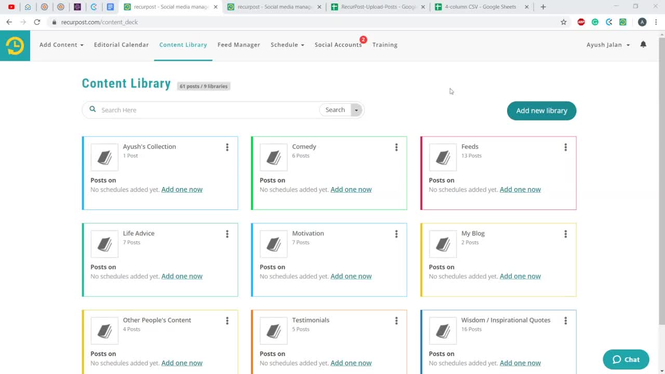Viewport: 665px width, 374px height.
Task: Open a new browser tab
Action: [543, 7]
